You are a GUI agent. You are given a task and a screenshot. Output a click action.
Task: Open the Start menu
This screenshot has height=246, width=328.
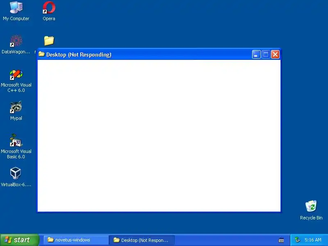pos(20,240)
